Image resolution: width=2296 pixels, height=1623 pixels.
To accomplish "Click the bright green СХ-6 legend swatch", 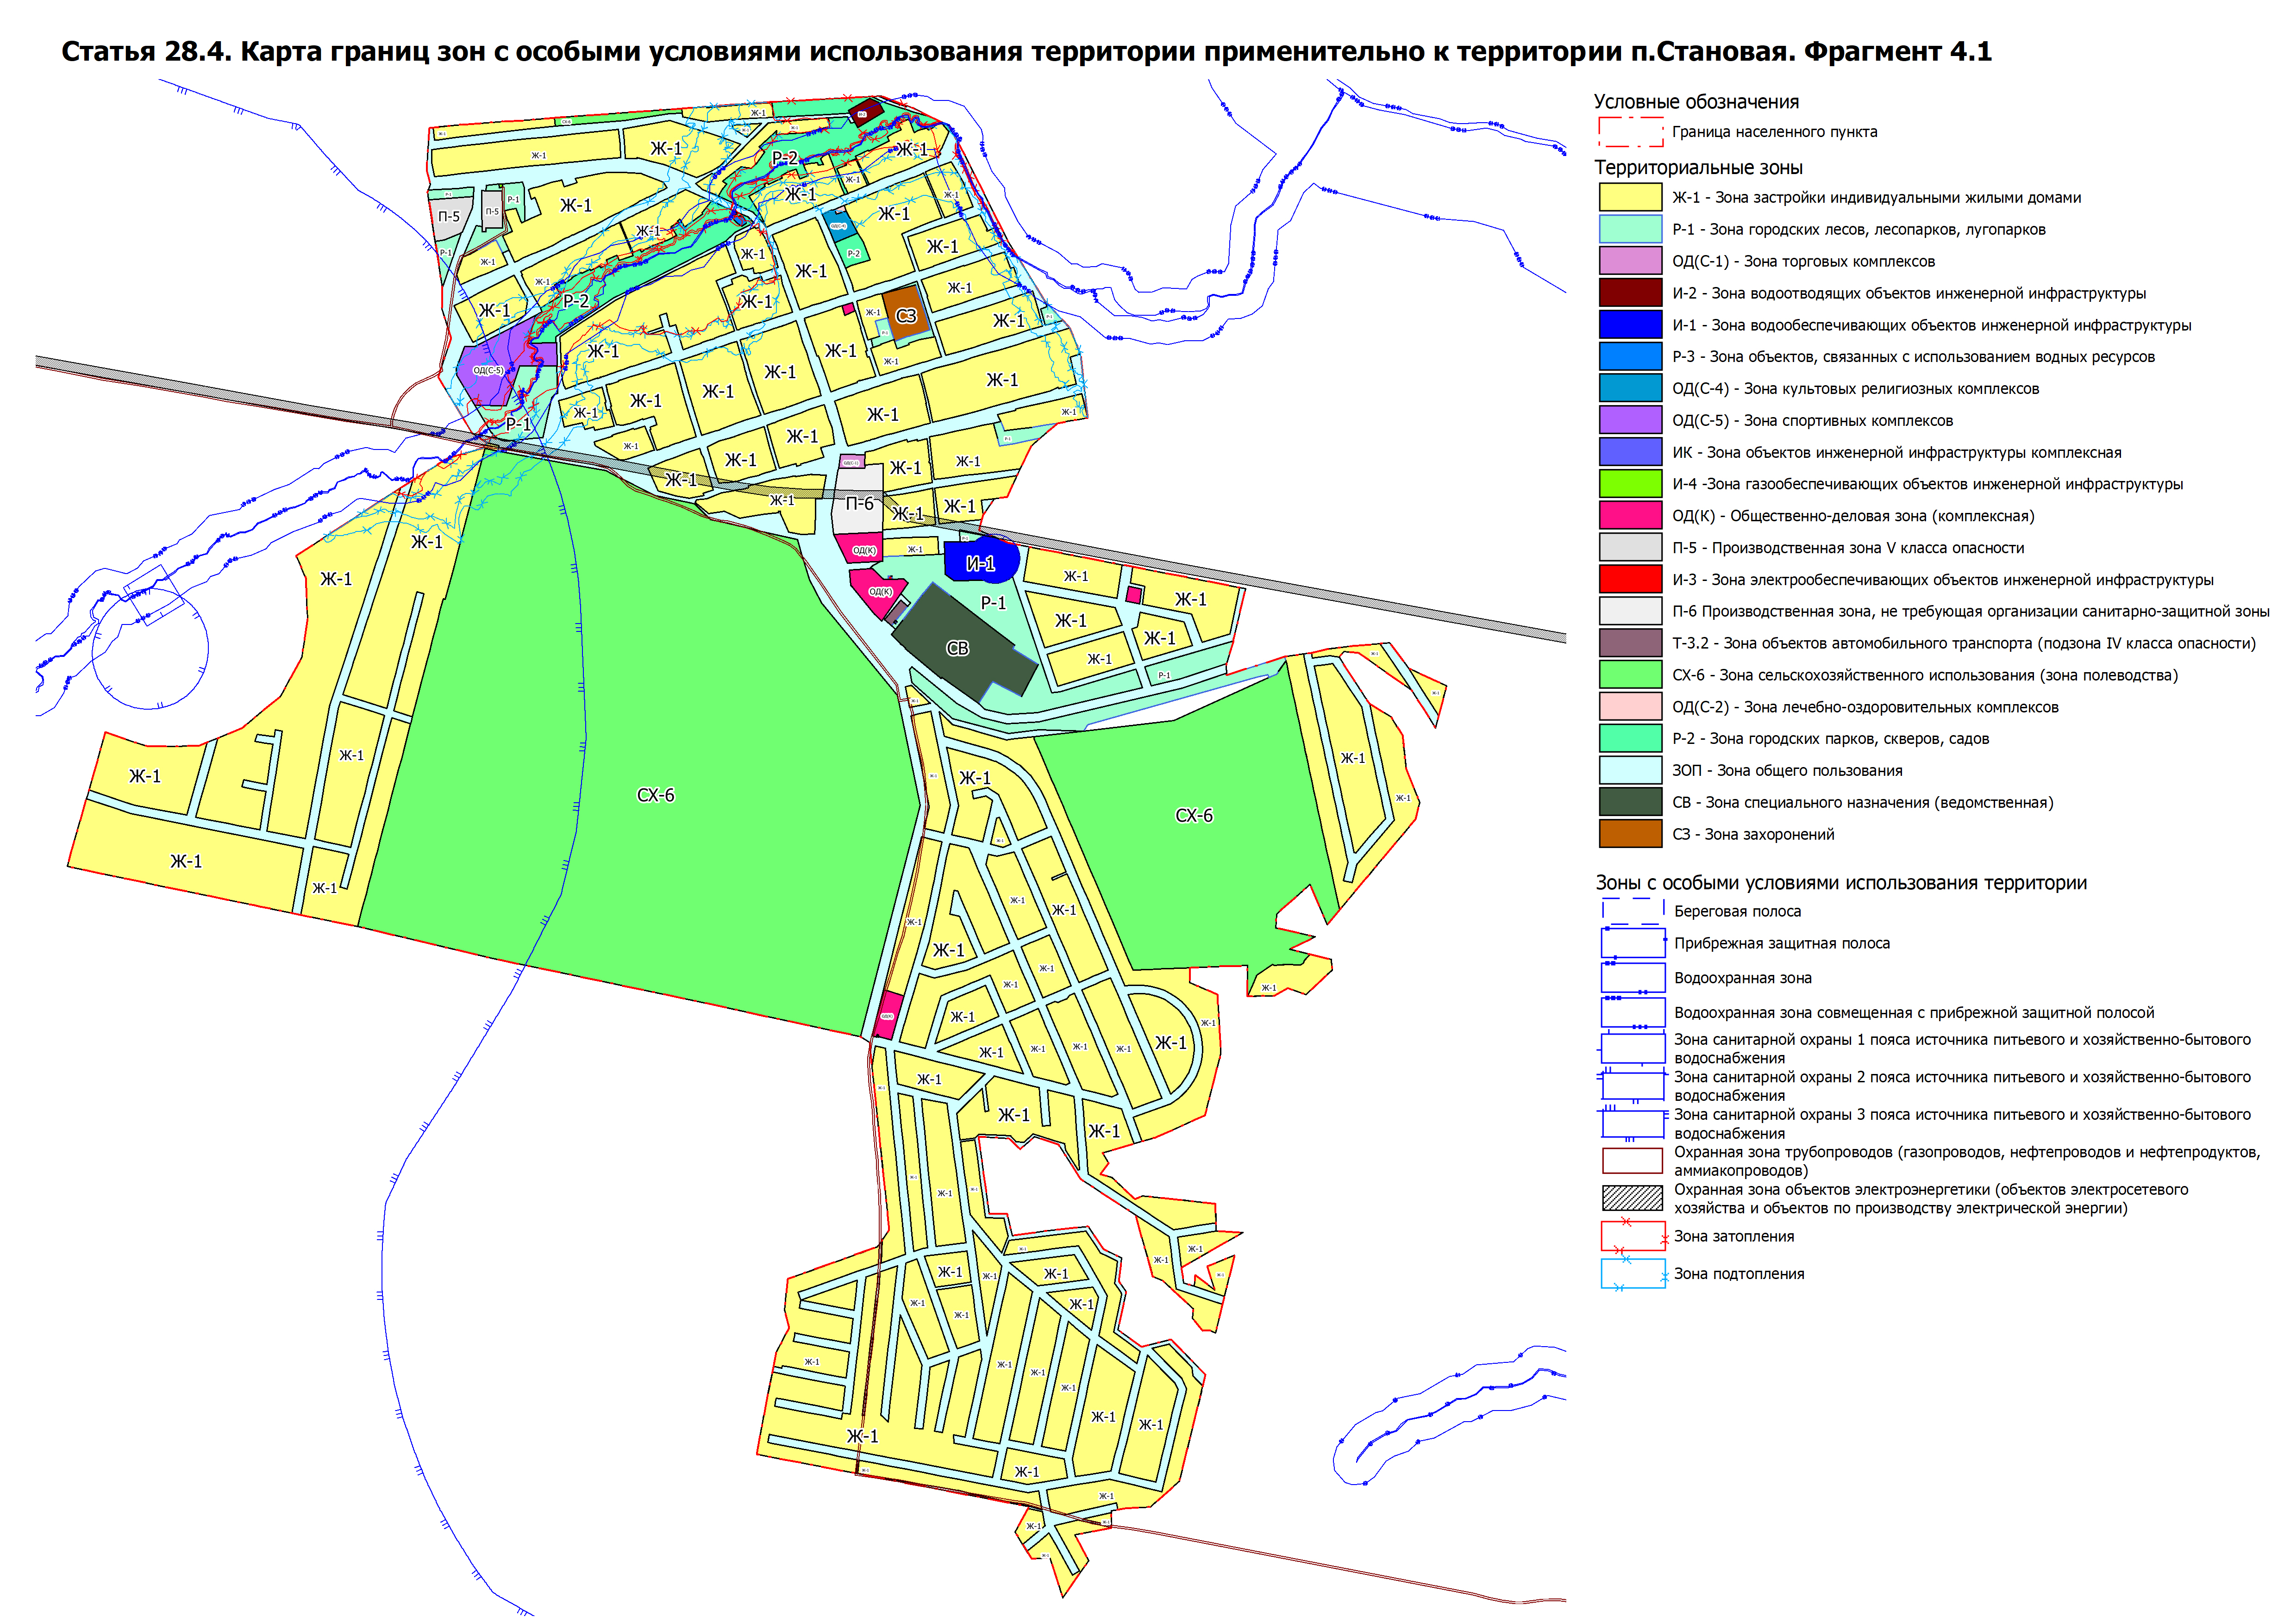I will pos(1630,675).
